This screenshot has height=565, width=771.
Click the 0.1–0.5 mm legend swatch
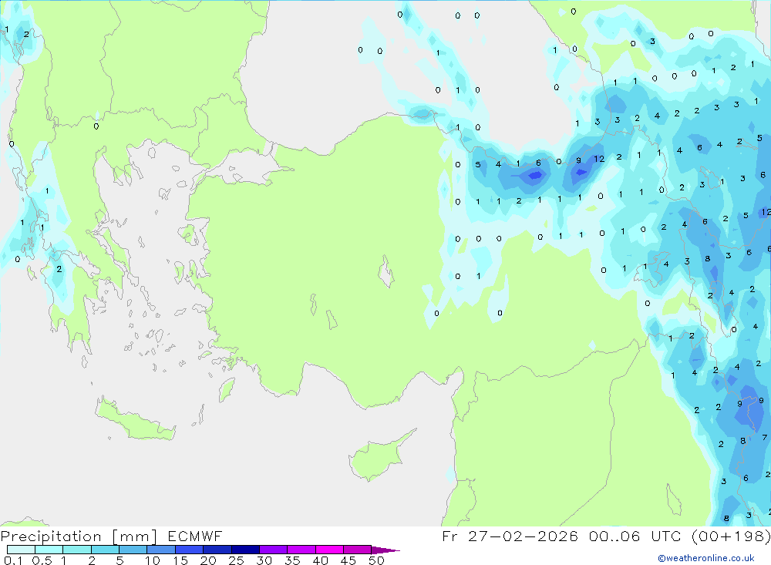(21, 550)
